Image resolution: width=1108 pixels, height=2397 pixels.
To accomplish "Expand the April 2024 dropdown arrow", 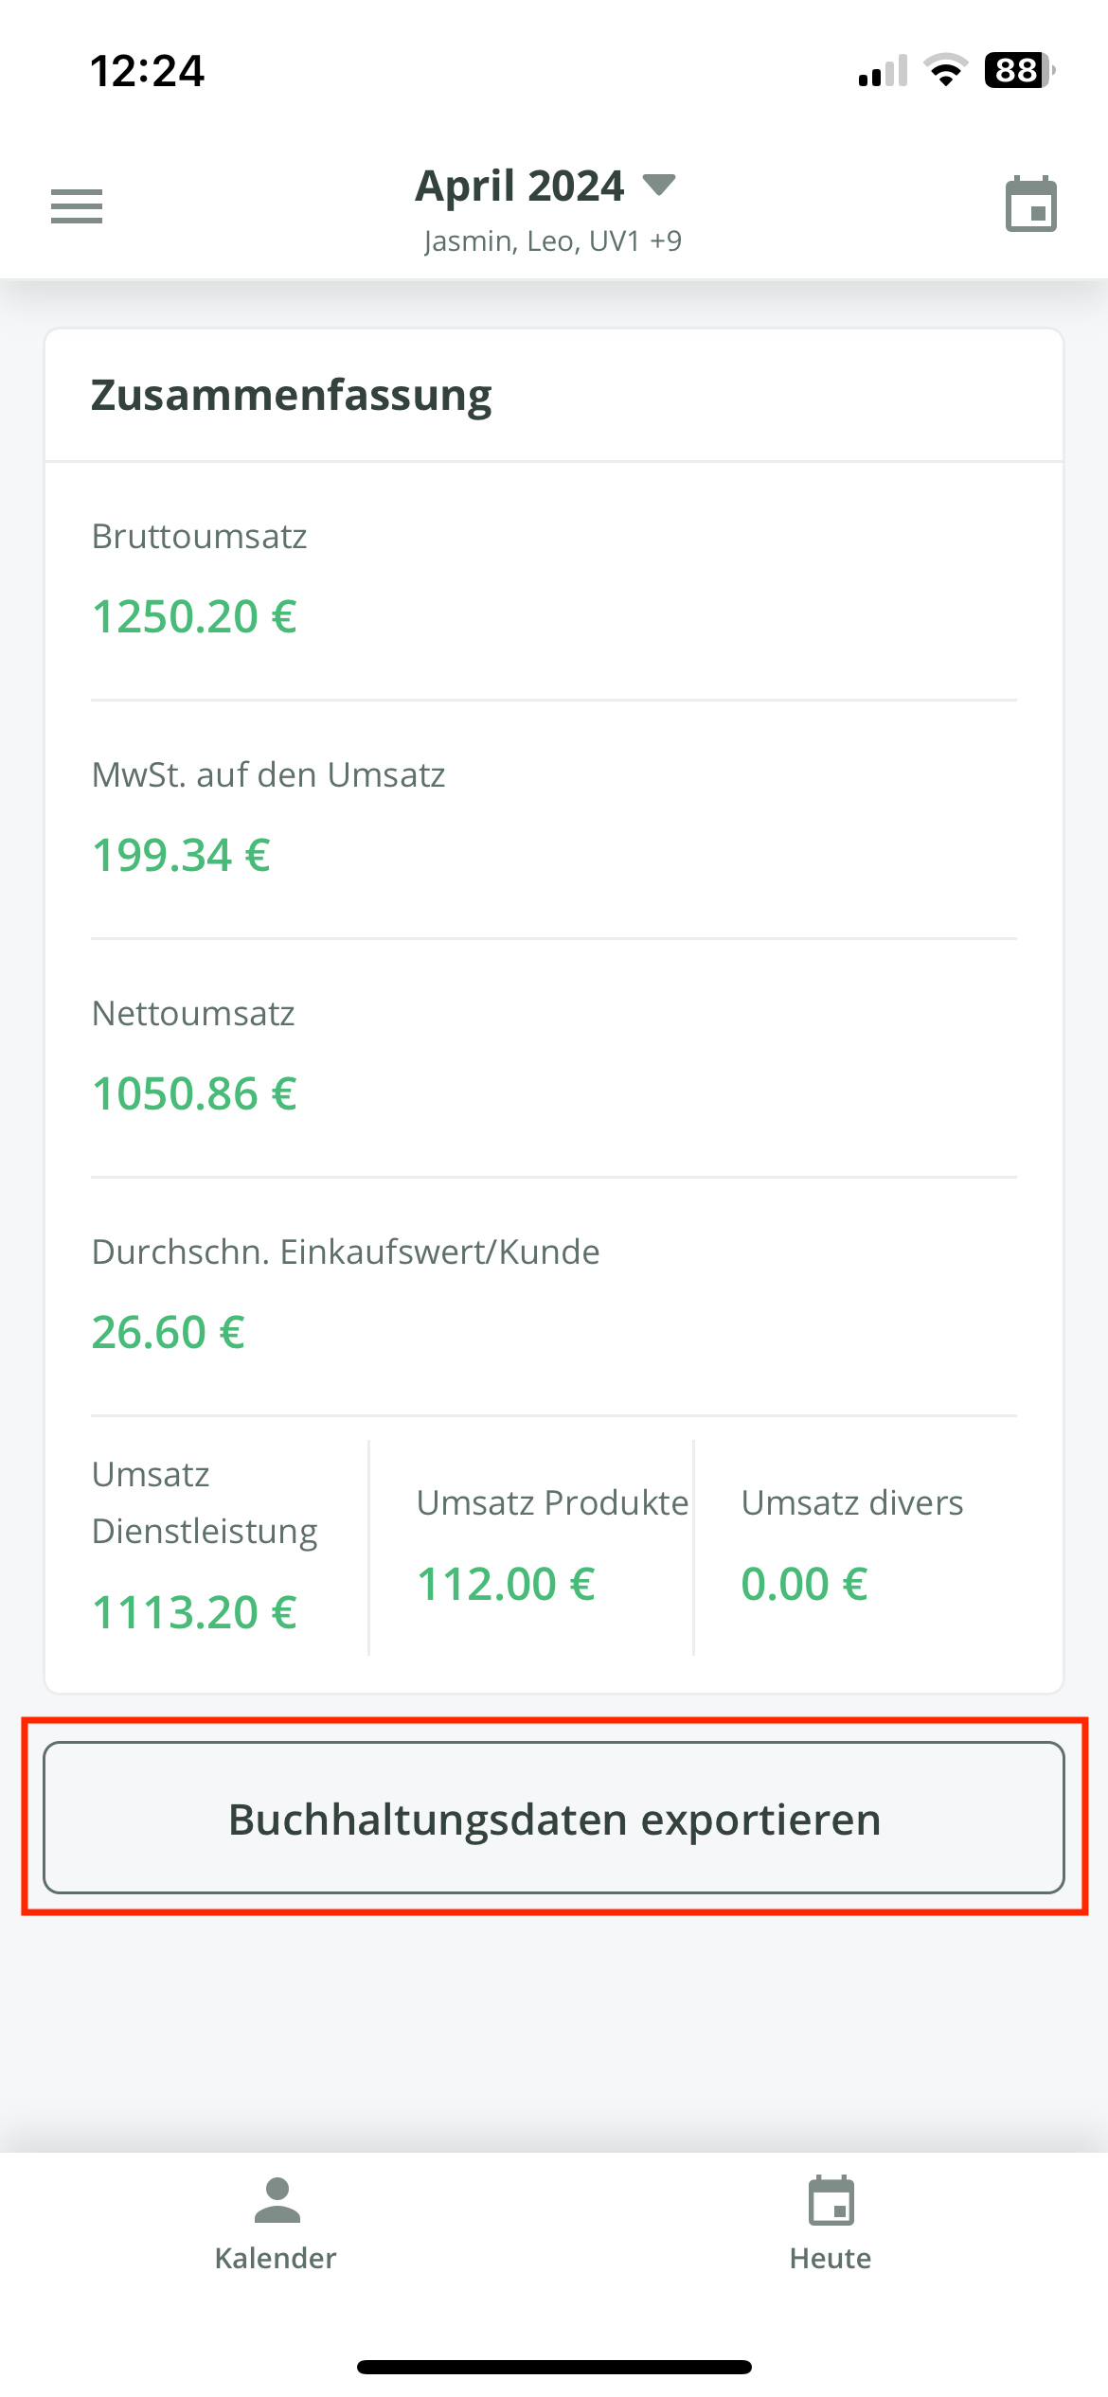I will [659, 184].
